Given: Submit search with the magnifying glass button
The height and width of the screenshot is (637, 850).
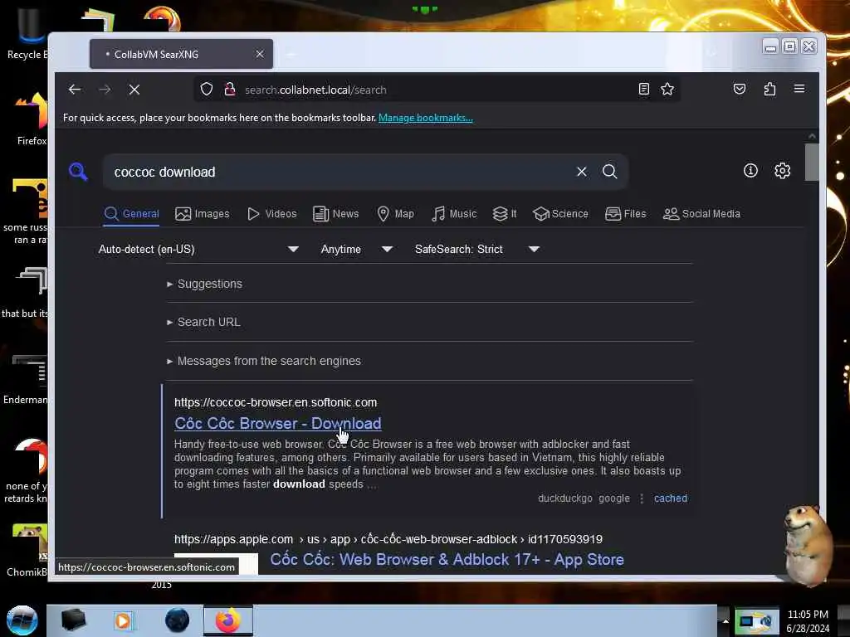Looking at the screenshot, I should [x=610, y=172].
